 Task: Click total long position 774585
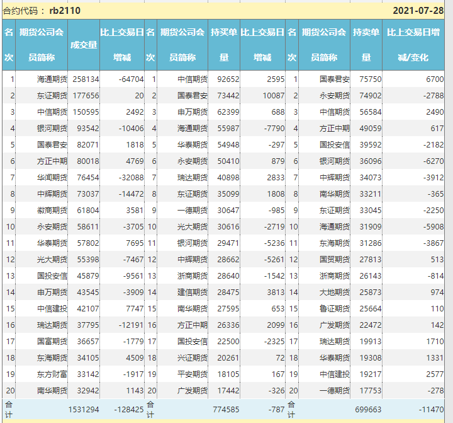click(x=226, y=409)
